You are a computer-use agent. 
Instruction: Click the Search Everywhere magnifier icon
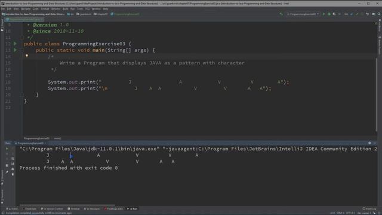coord(379,14)
